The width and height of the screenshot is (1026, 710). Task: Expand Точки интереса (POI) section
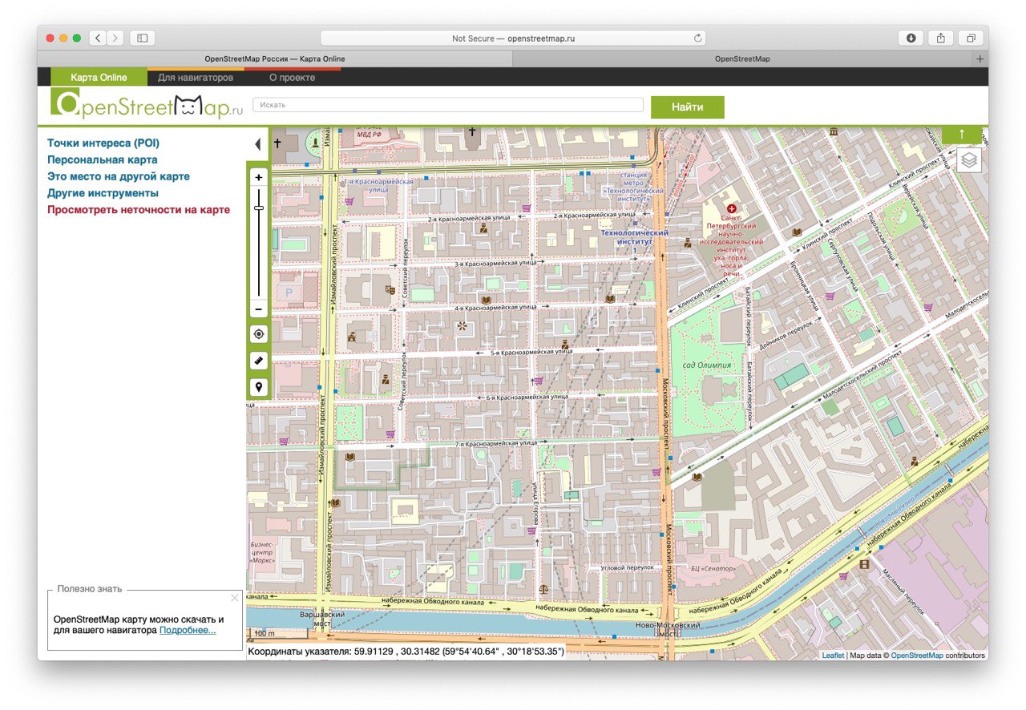pos(103,143)
